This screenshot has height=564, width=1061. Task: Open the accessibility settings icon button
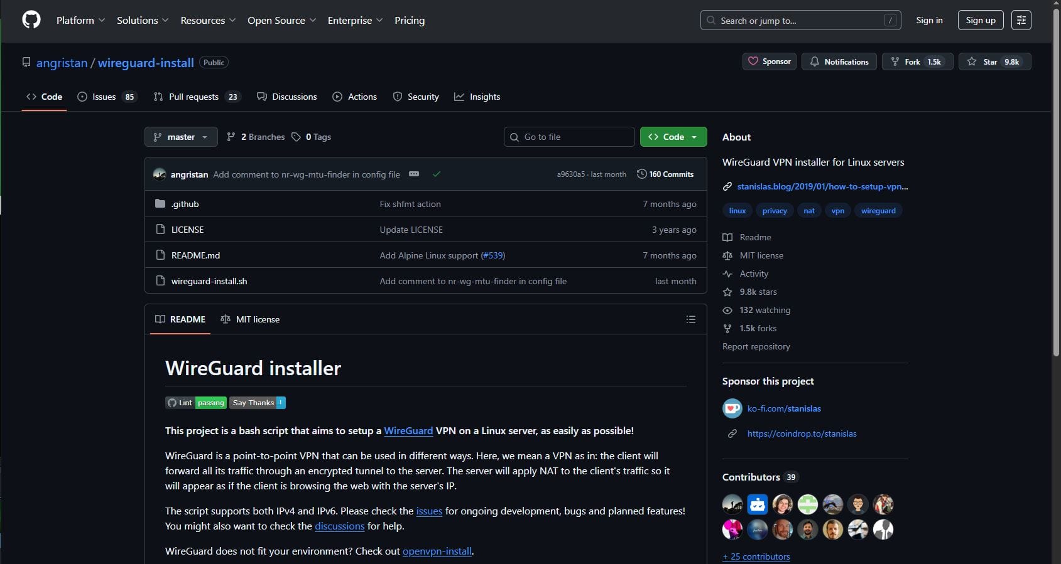coord(1021,20)
